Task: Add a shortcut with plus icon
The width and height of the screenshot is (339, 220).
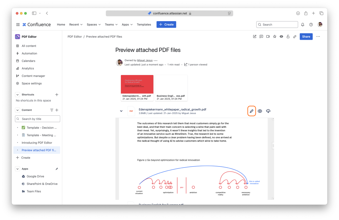Action: pos(56,94)
